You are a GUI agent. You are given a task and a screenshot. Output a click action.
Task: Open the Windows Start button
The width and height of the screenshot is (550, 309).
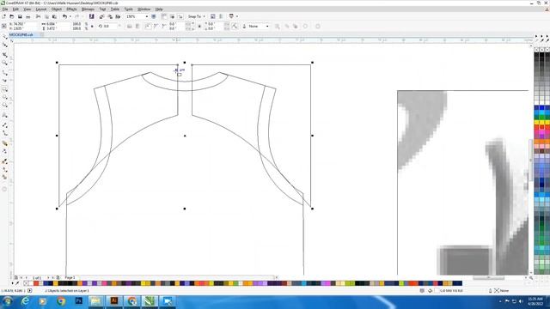coord(8,301)
